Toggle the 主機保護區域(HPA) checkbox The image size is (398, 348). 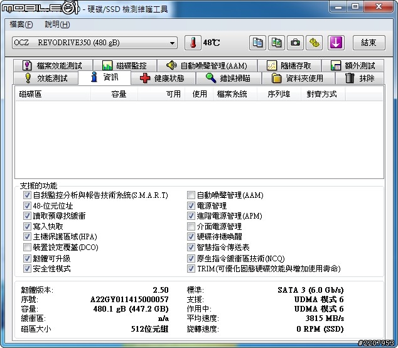click(27, 237)
